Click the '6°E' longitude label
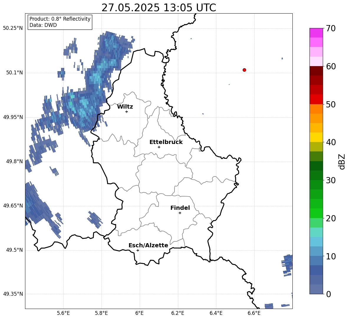Viewport: 349px width, 319px height. [139, 313]
